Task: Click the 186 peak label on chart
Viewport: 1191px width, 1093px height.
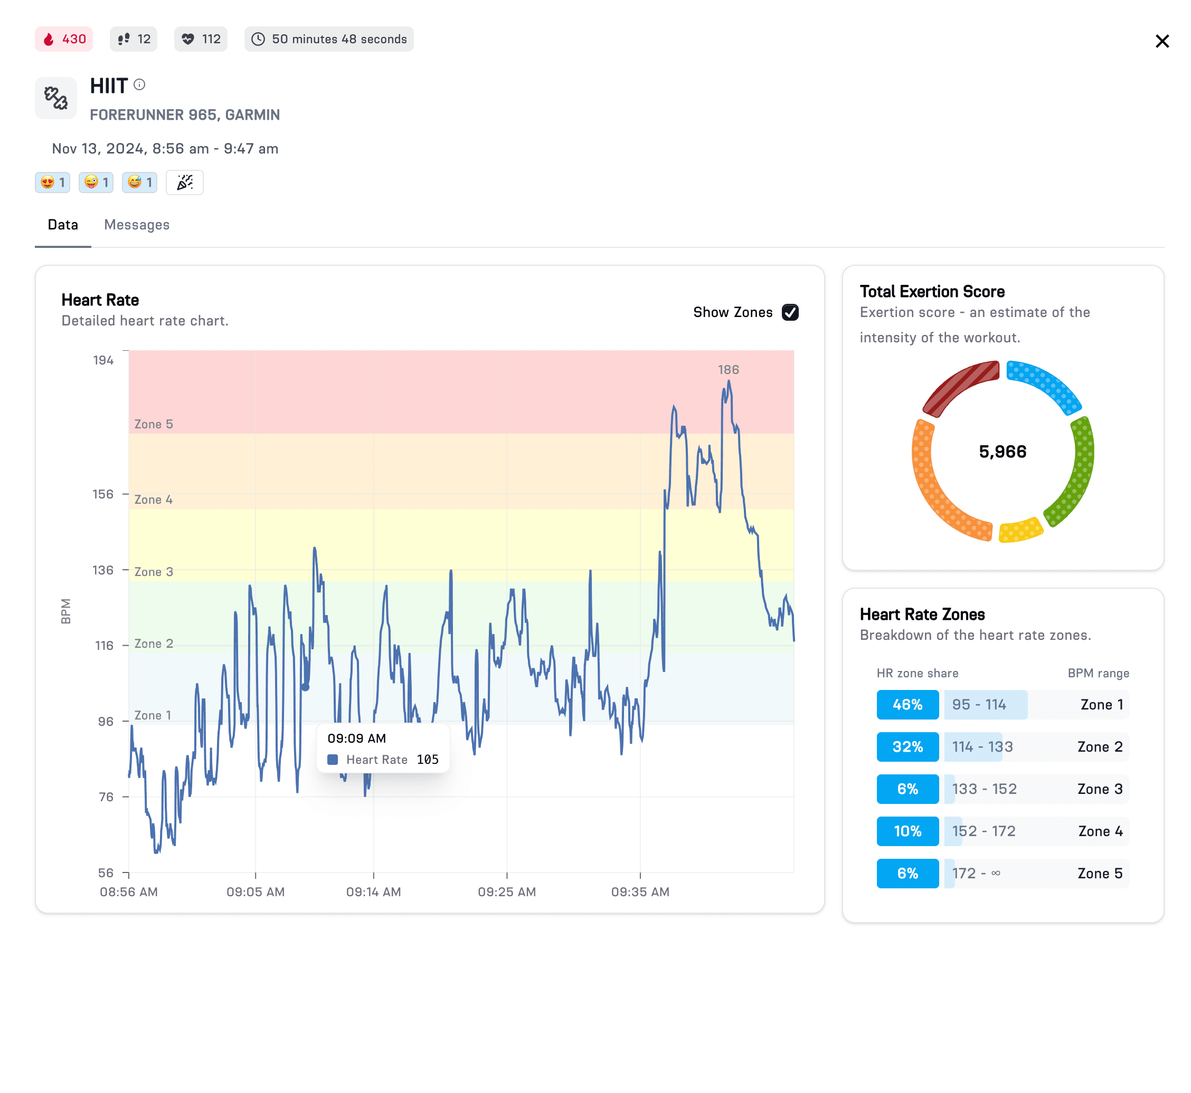Action: point(728,370)
